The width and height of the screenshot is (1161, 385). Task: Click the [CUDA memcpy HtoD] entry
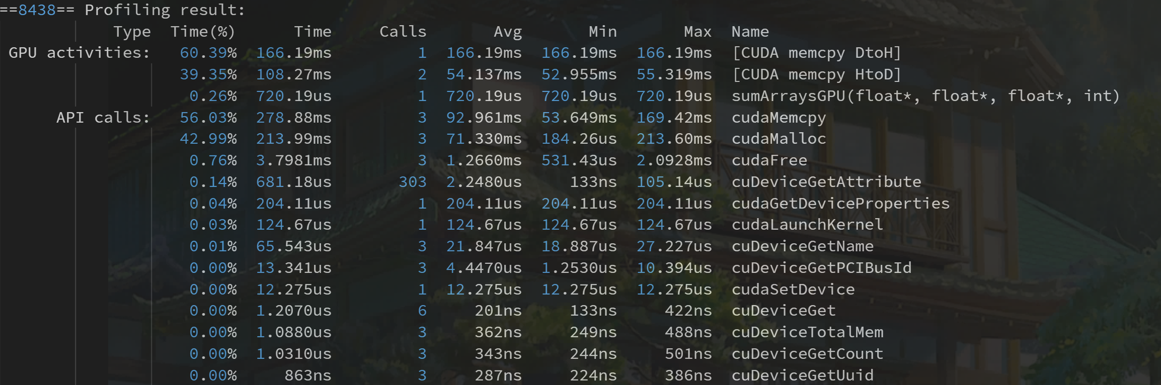[816, 74]
